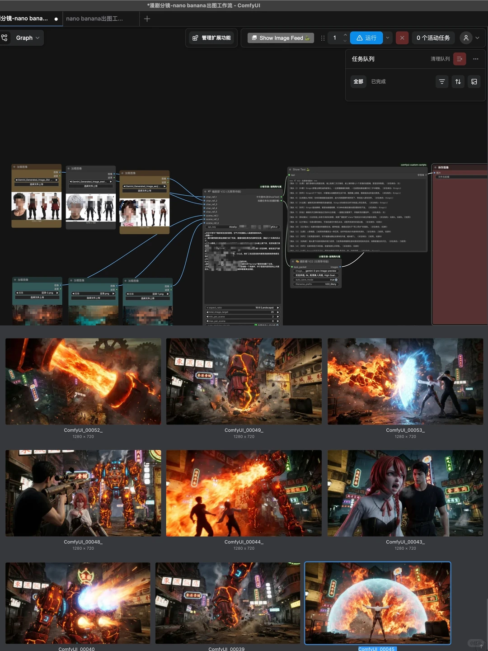The image size is (488, 651).
Task: Click the red cancel task button
Action: pyautogui.click(x=402, y=38)
